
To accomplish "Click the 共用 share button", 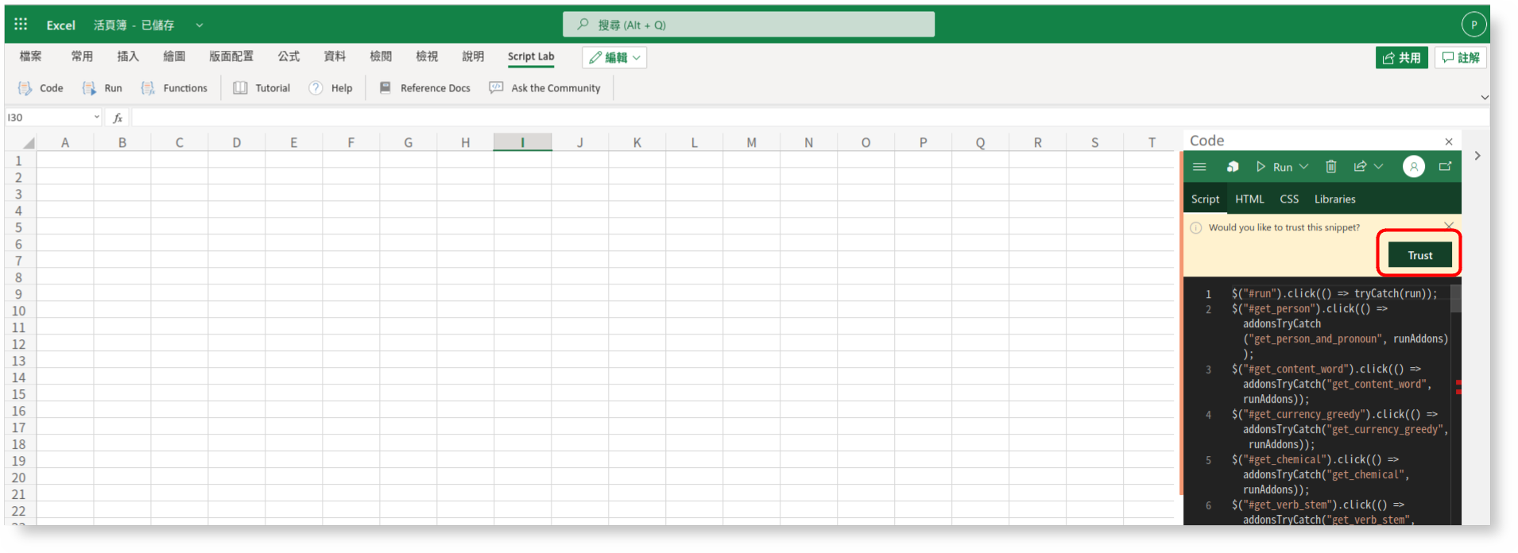I will click(1402, 57).
